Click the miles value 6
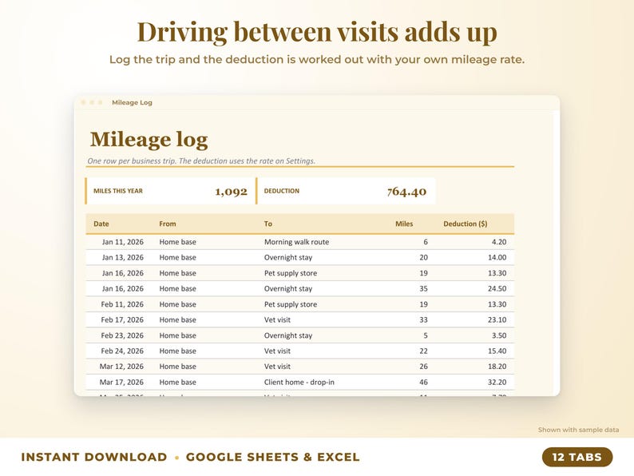Screen dimensions: 634x476 point(426,242)
